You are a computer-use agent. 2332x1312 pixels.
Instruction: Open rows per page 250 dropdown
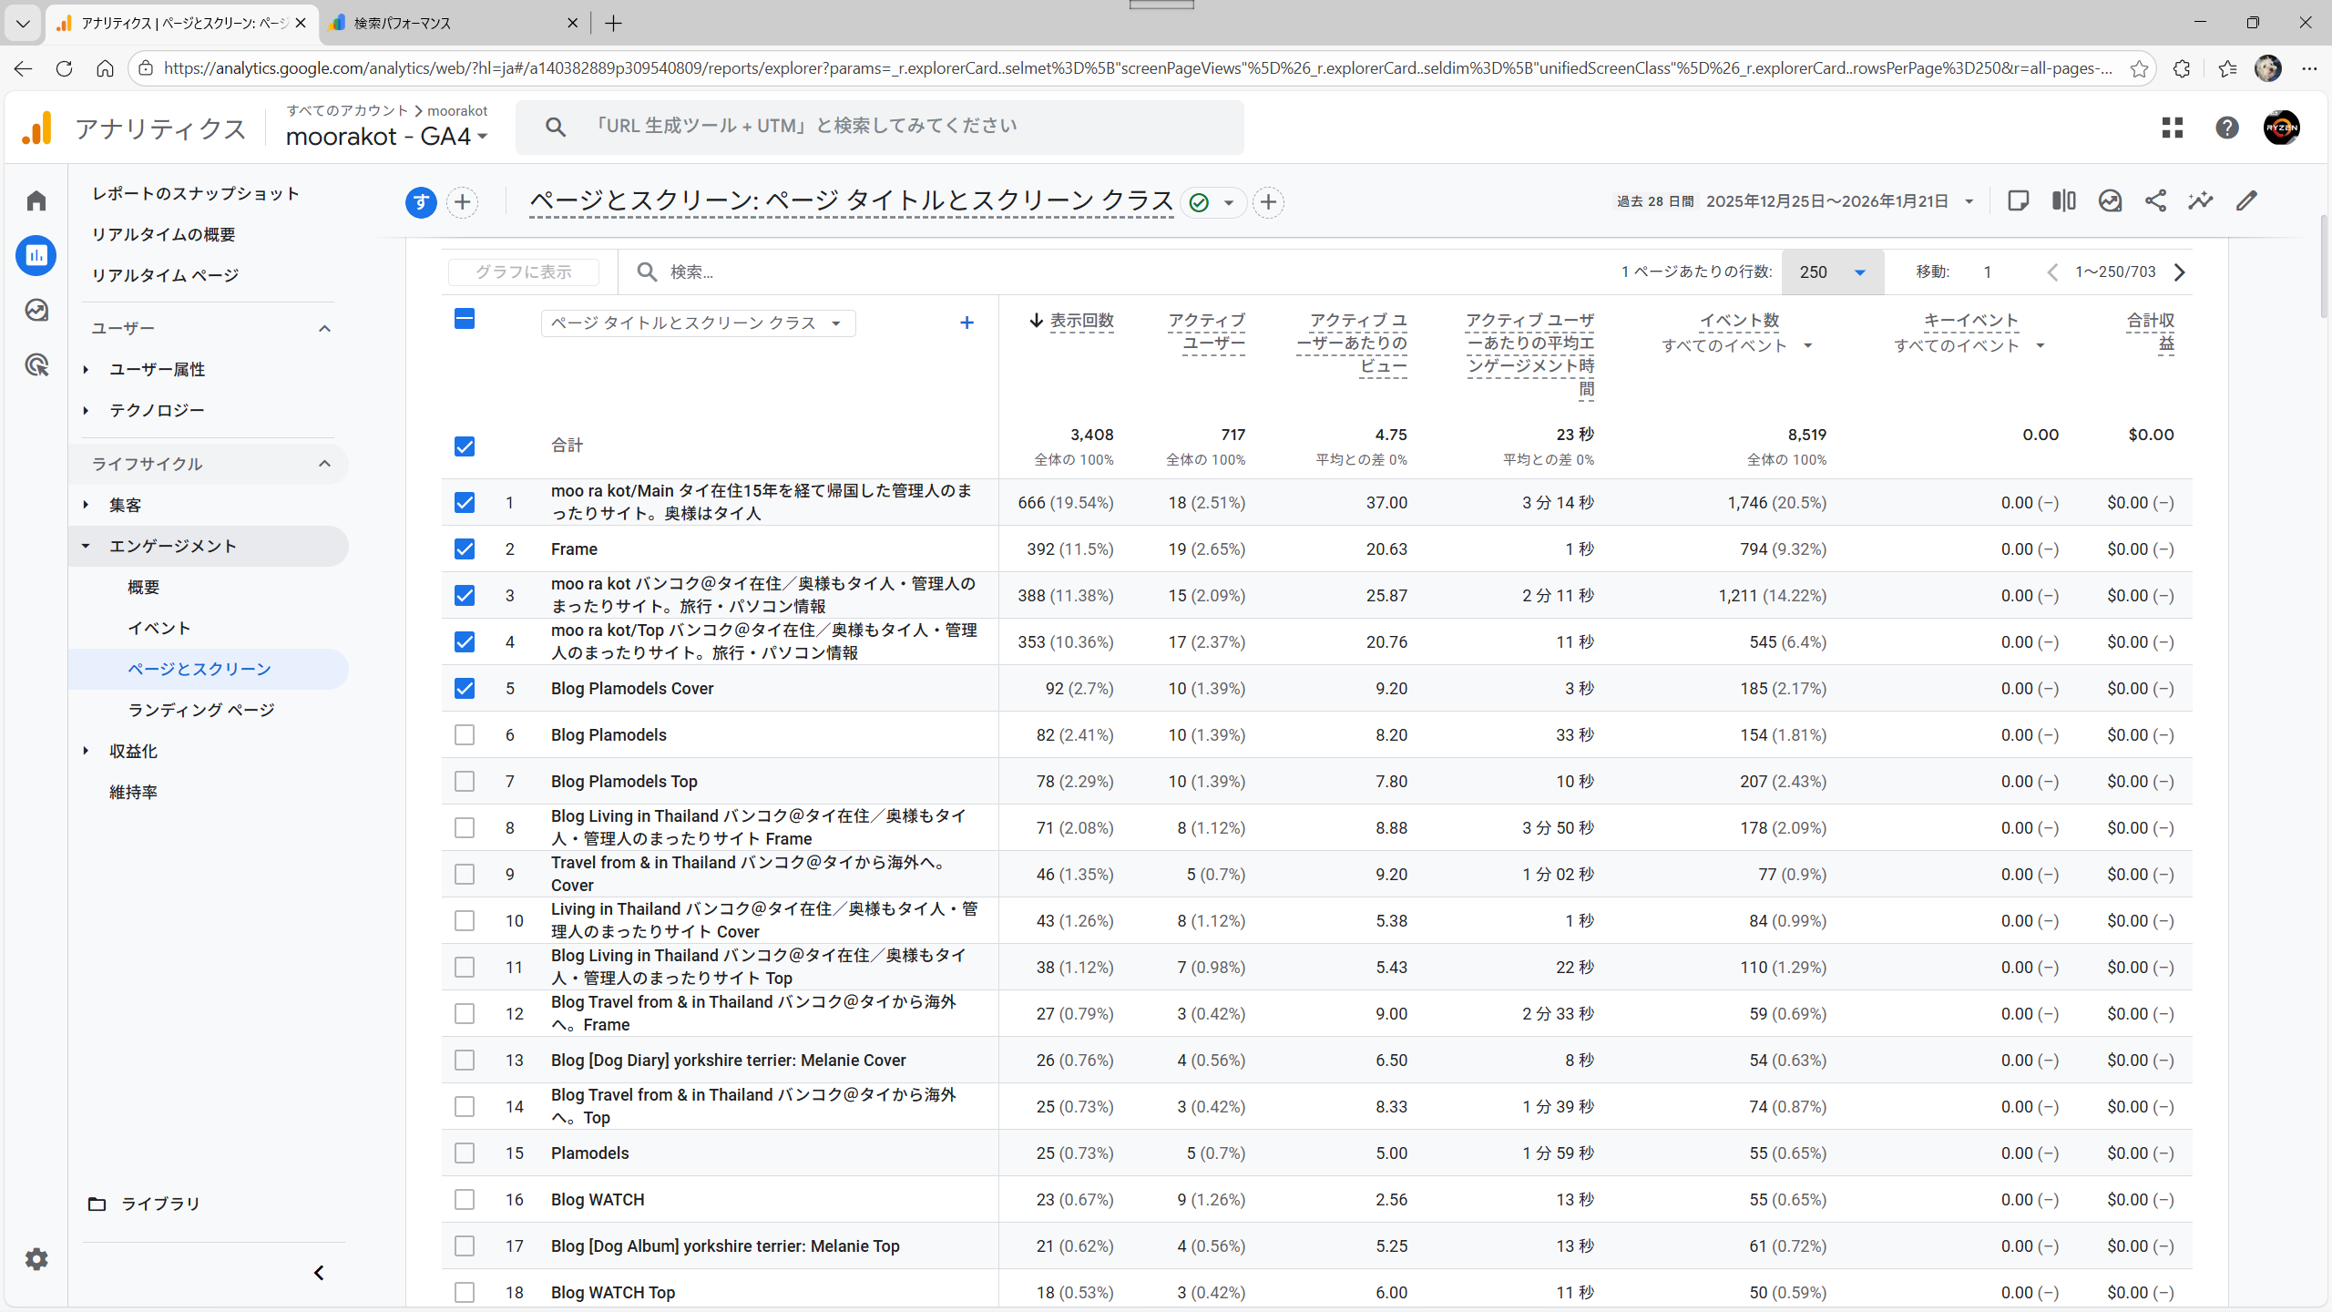point(1833,272)
